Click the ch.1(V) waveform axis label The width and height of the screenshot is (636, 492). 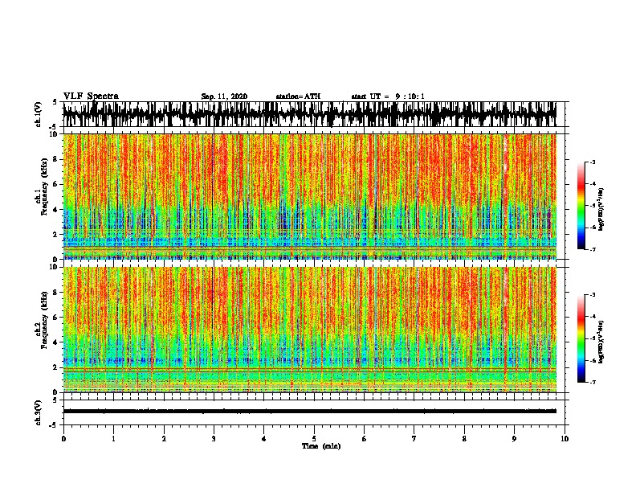39,114
